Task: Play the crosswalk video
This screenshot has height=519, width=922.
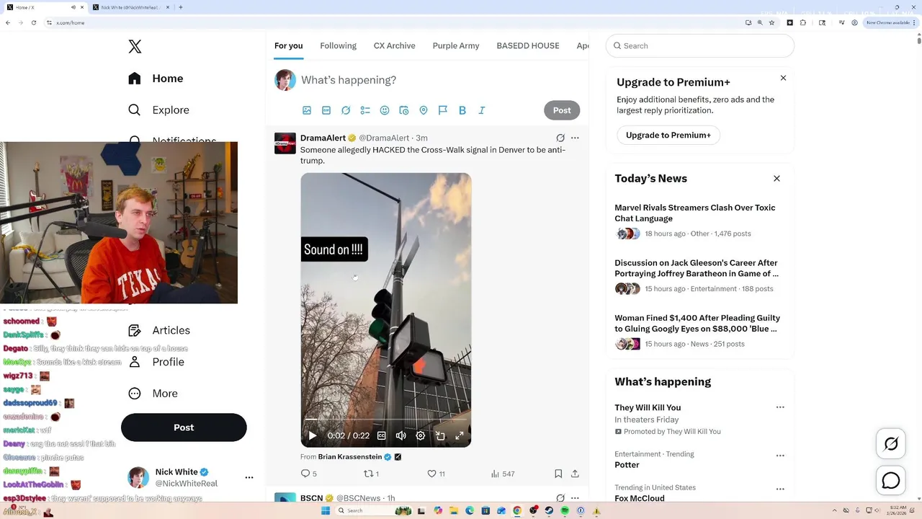Action: [313, 435]
